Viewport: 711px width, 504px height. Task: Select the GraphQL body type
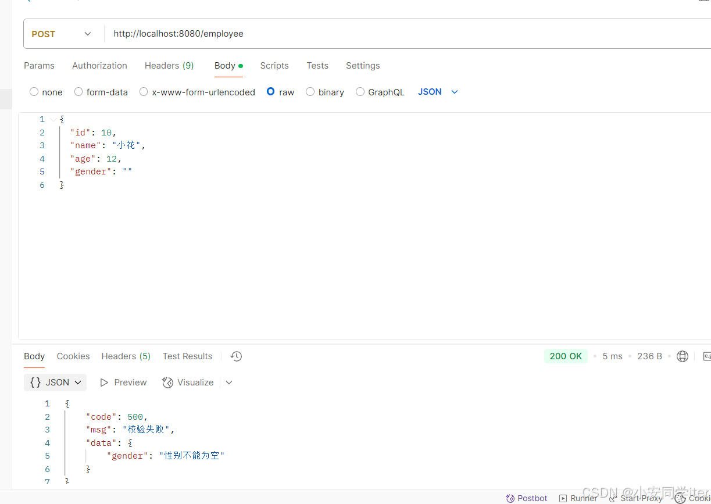coord(380,92)
